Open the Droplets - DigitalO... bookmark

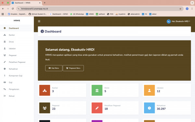coord(17,14)
